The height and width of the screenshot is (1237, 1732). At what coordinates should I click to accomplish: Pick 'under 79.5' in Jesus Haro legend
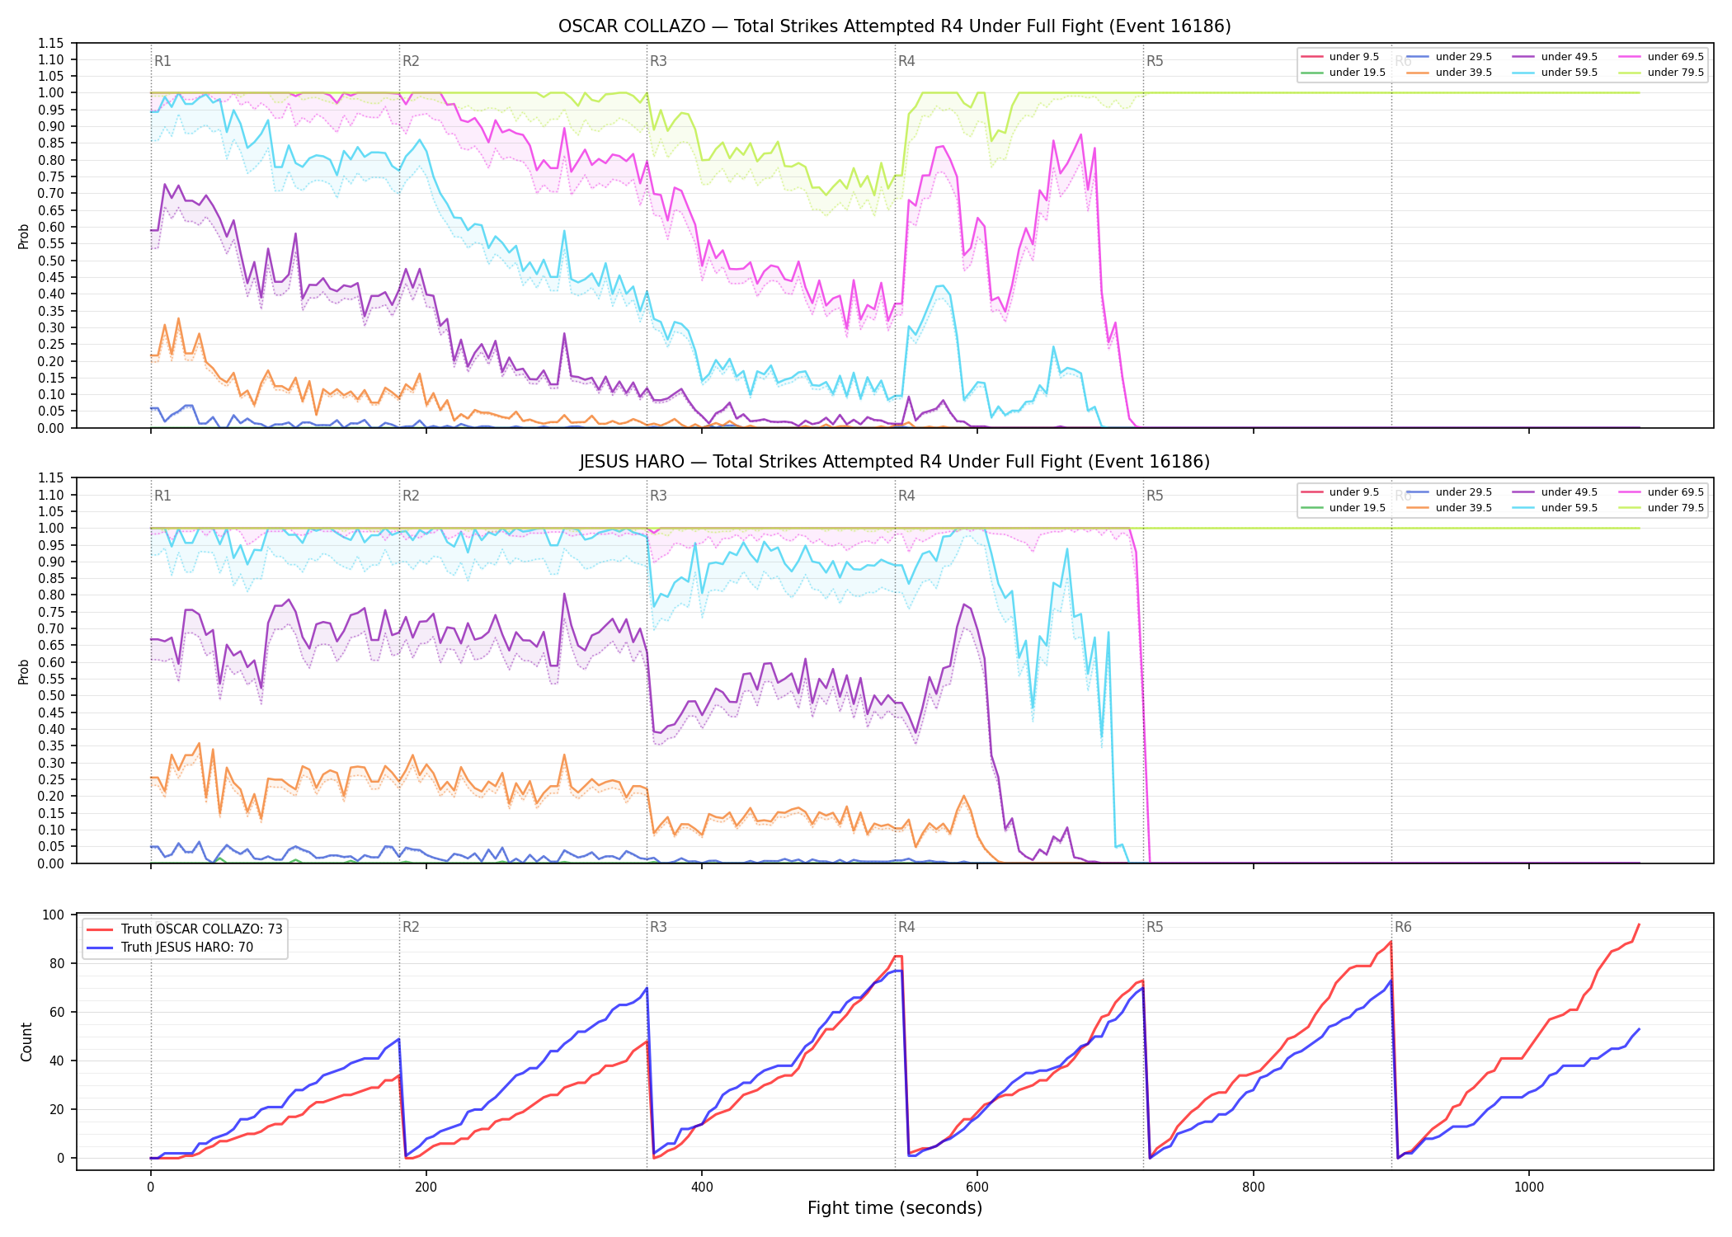click(x=1662, y=508)
